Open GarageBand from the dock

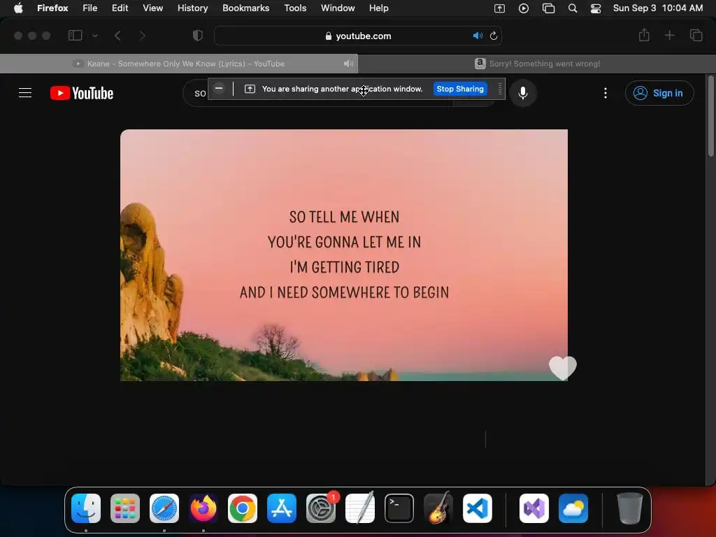click(438, 508)
